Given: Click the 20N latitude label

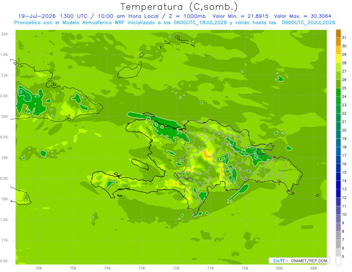Looking at the screenshot, I should (x=5, y=116).
